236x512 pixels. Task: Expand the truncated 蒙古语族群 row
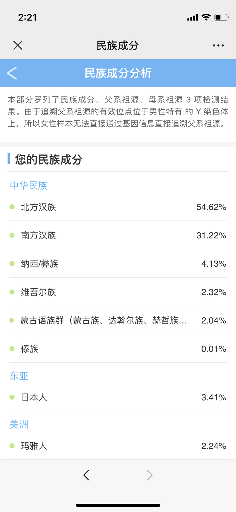(104, 320)
